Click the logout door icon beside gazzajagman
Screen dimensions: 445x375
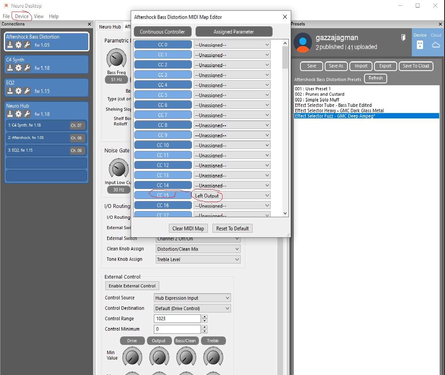pos(403,37)
